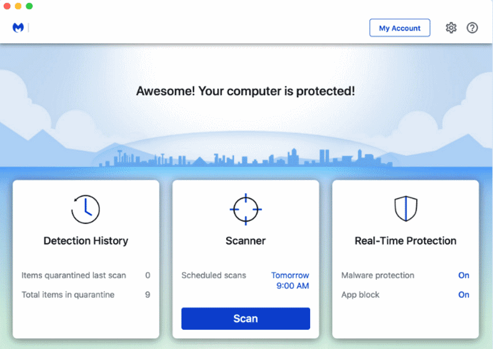Open help using the question mark icon

click(x=472, y=28)
